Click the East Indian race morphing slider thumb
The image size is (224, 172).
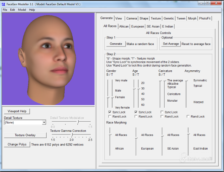[189, 134]
